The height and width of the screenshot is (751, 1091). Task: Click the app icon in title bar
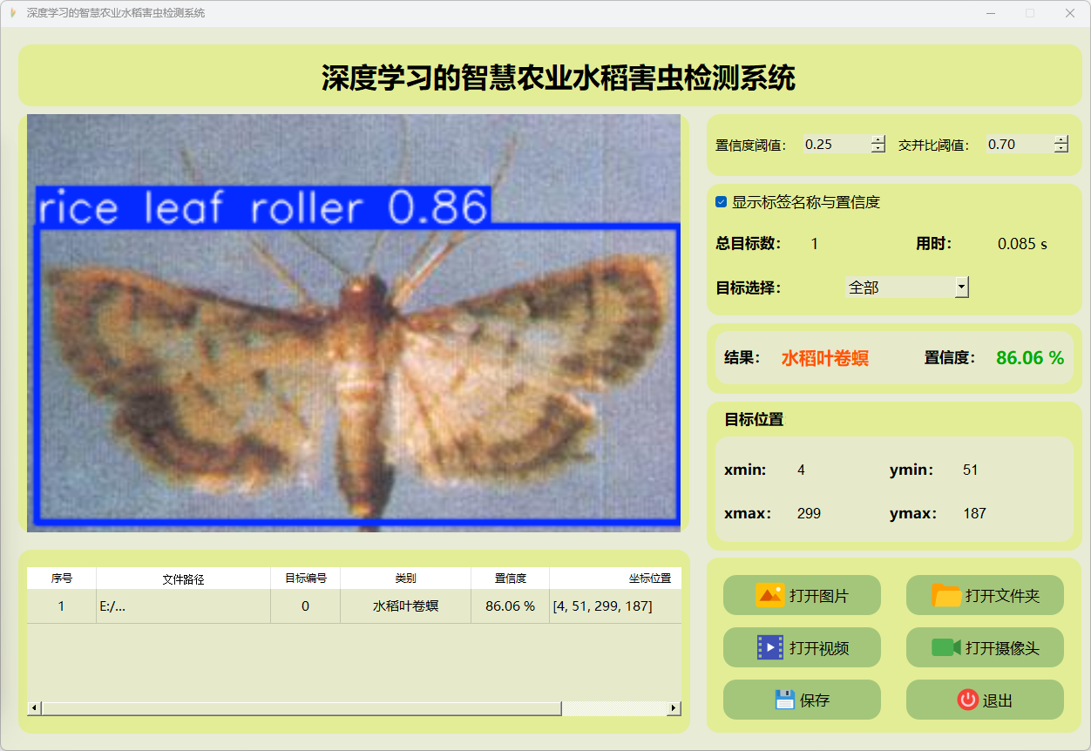click(x=12, y=13)
